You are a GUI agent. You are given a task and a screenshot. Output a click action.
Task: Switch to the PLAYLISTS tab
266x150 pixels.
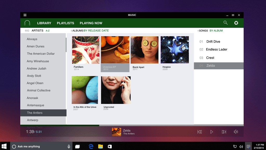tap(65, 23)
